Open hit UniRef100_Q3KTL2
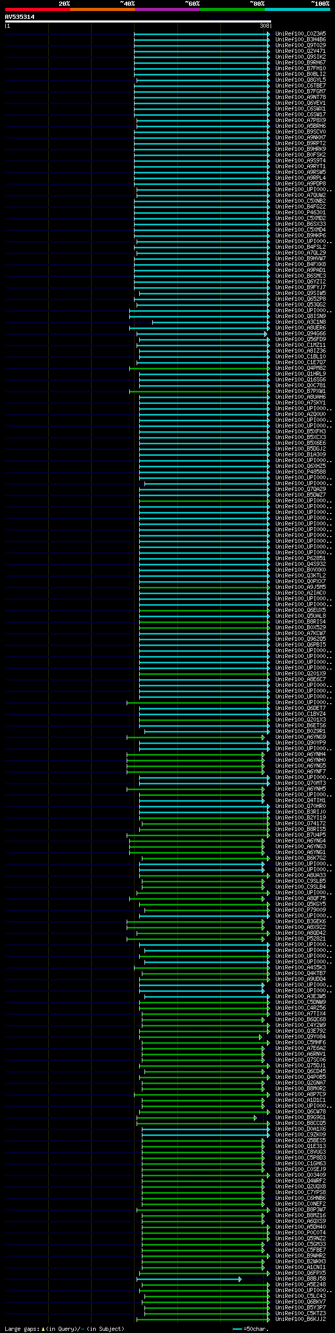Image resolution: width=335 pixels, height=1333 pixels. 300,576
